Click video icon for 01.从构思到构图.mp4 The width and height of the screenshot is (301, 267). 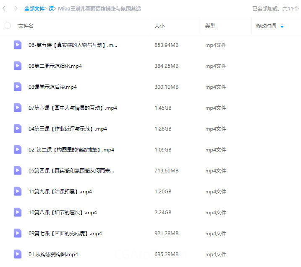(x=17, y=254)
